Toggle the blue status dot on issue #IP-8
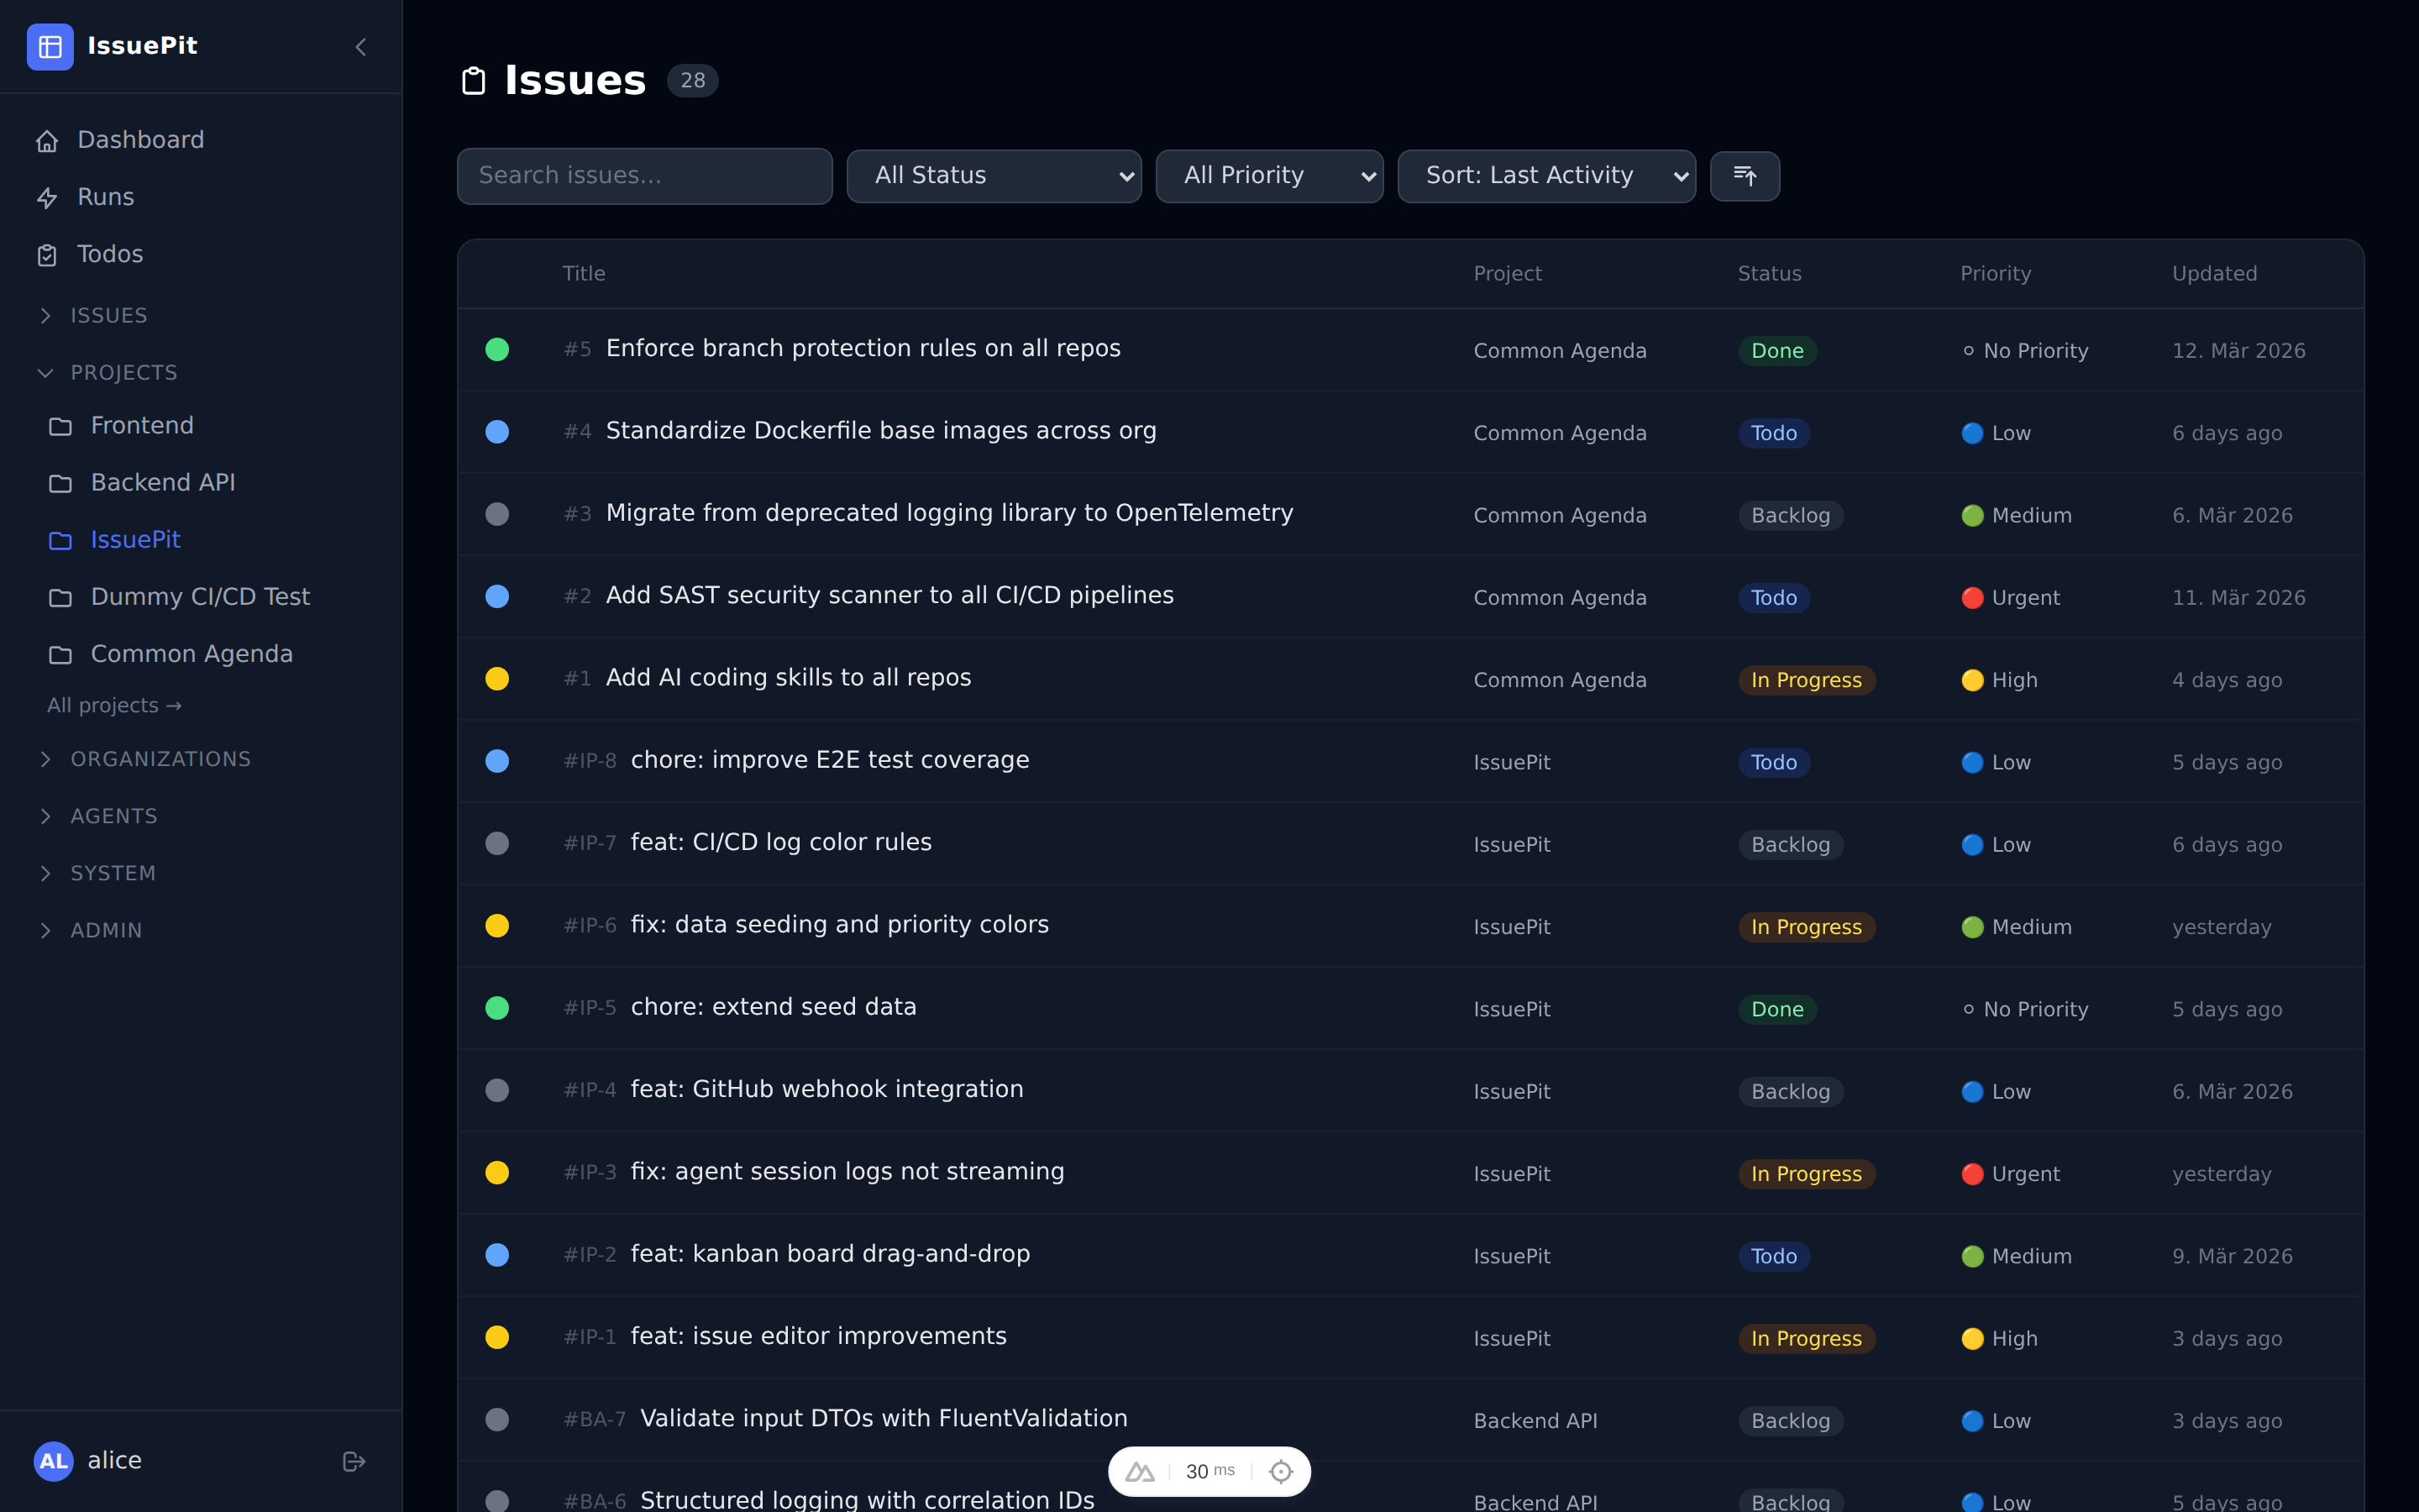 pos(498,761)
